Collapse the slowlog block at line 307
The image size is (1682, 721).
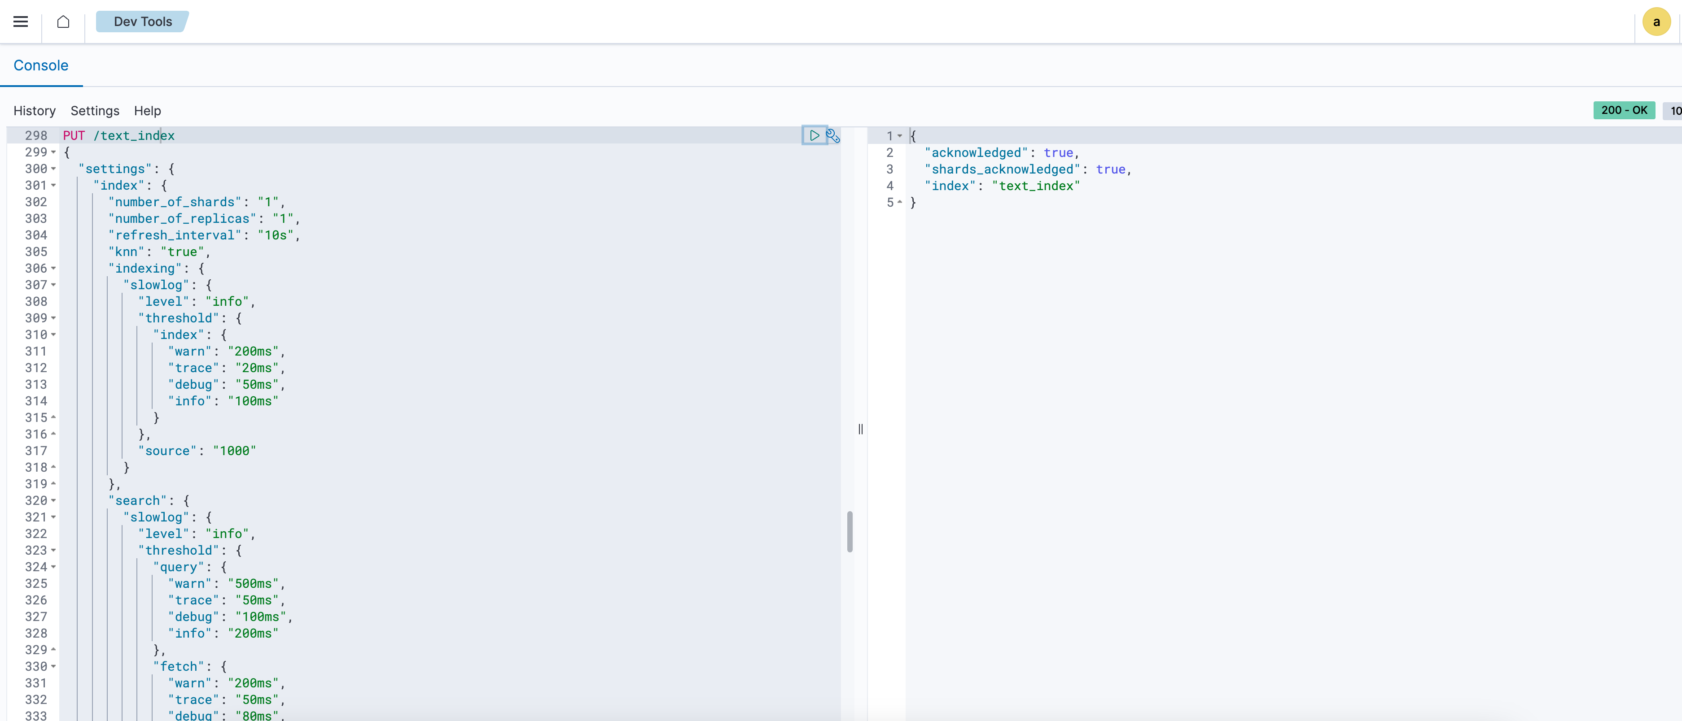(53, 285)
